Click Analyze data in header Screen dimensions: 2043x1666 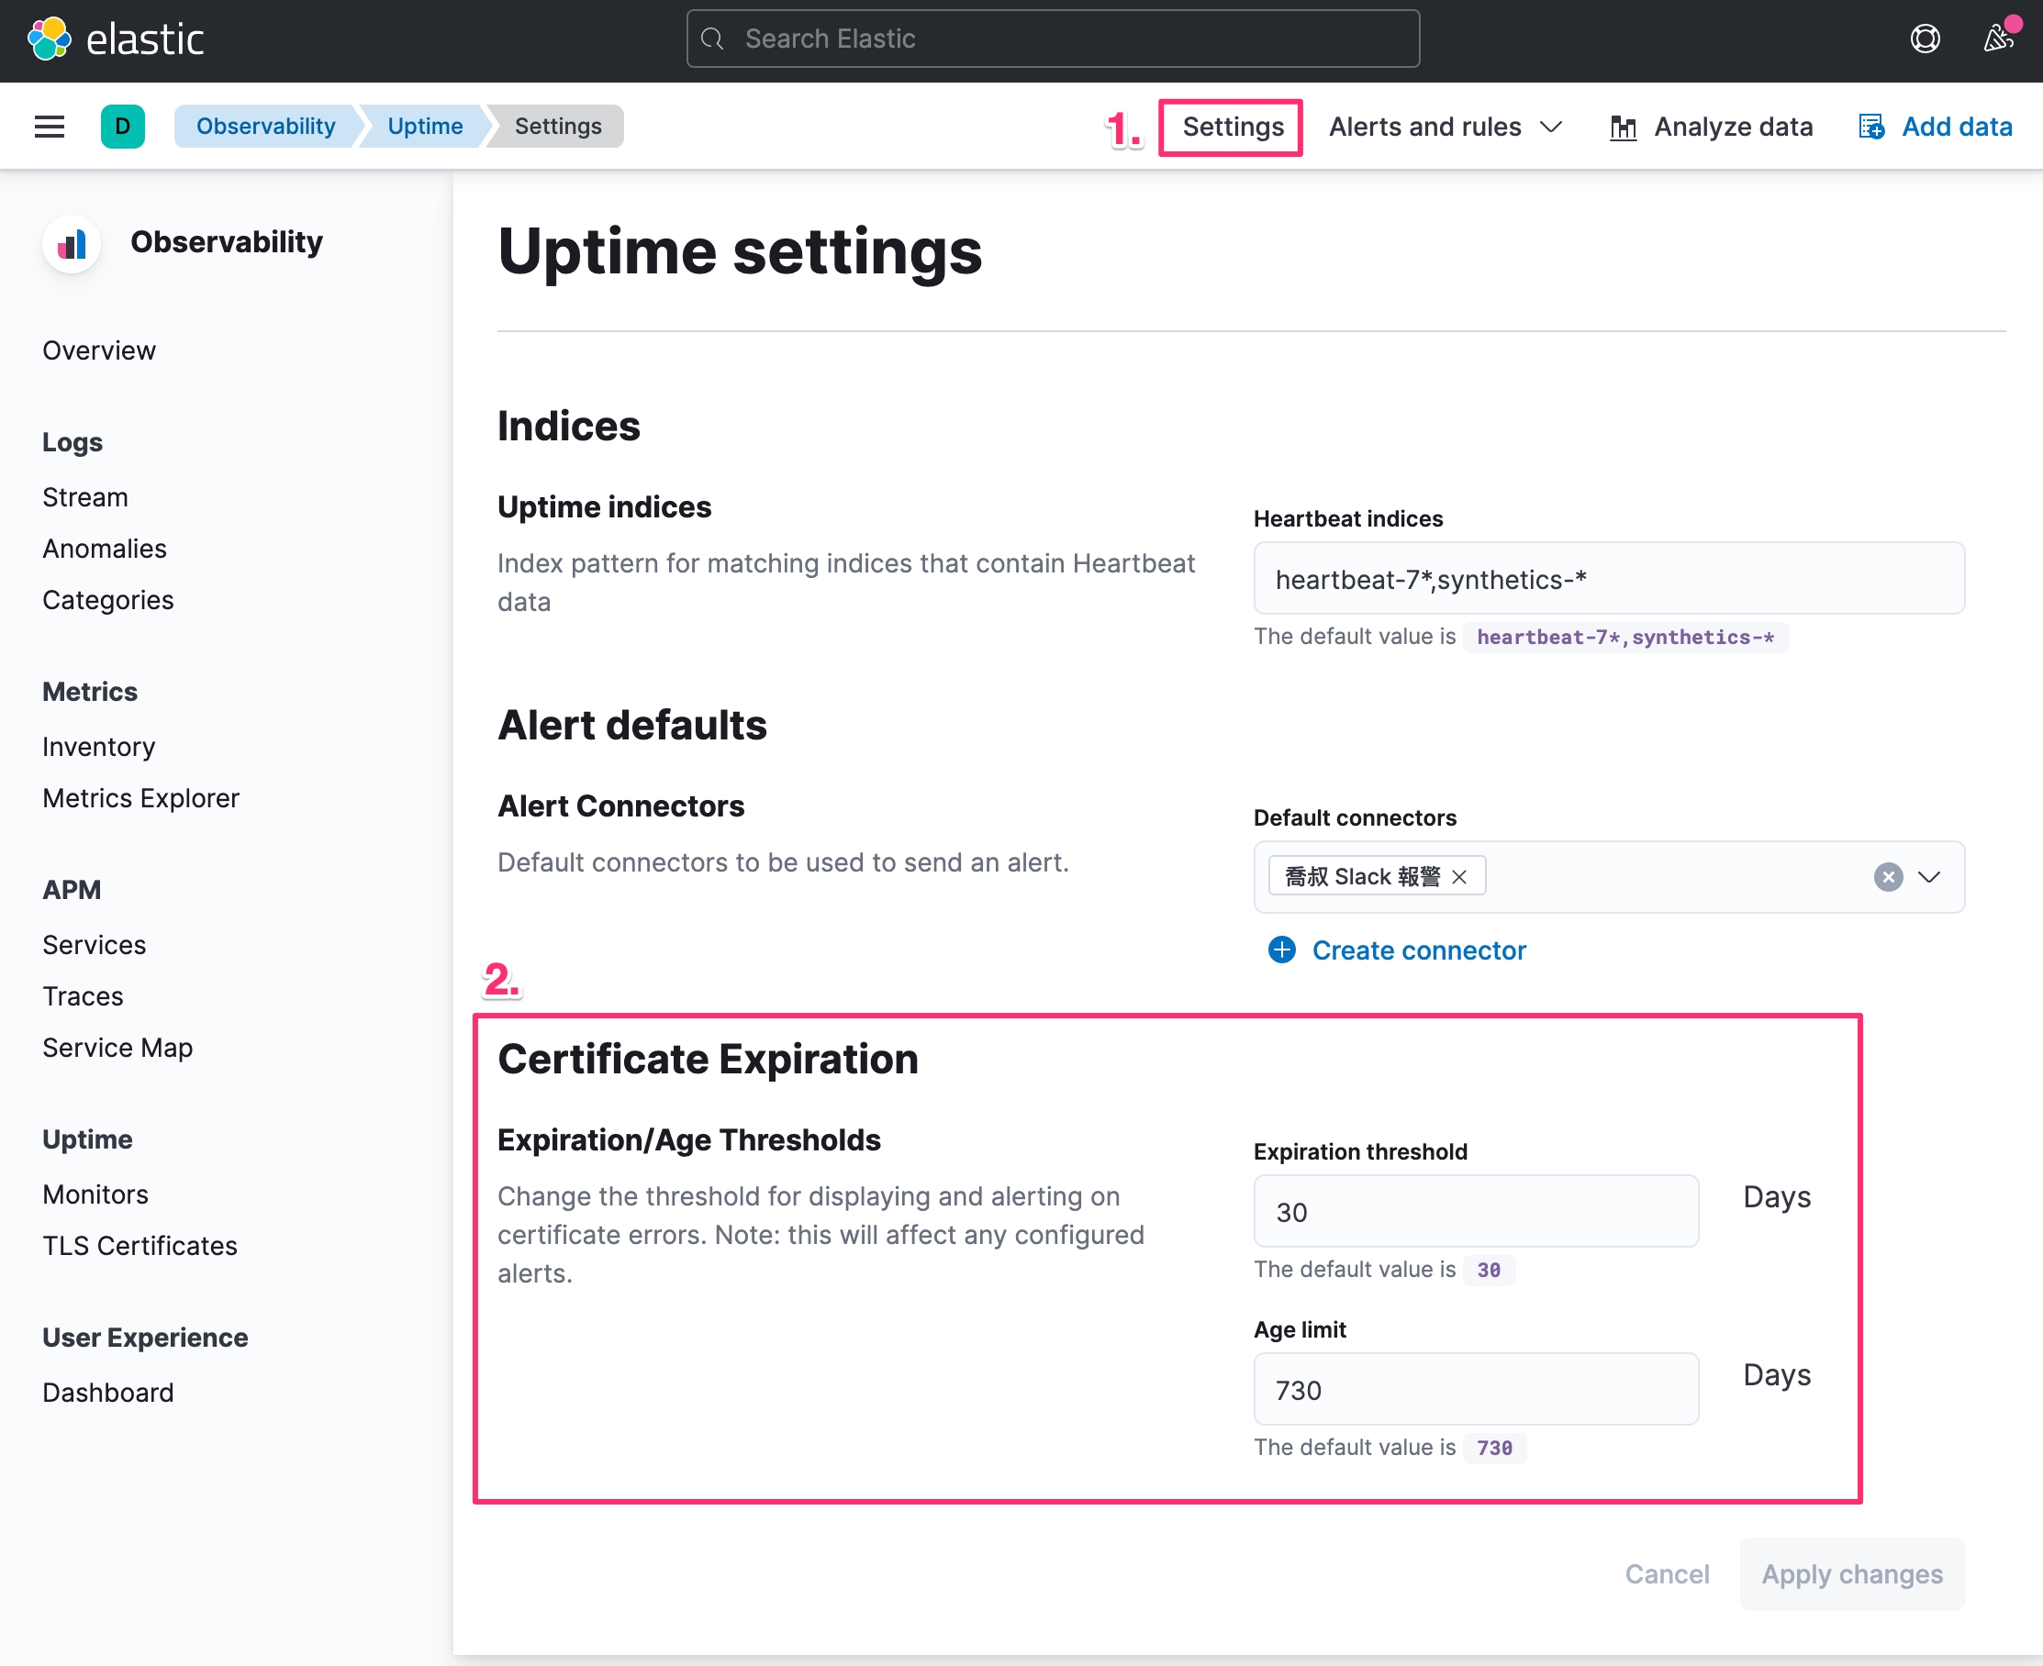1711,127
